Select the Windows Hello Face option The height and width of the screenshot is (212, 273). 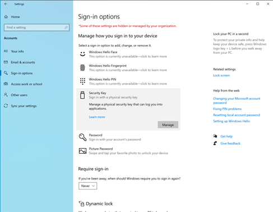tap(128, 54)
